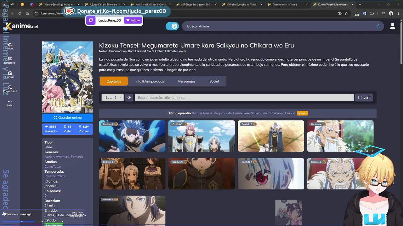Open the browser extensions puzzle icon
Screen dimensions: 403x226
[372, 13]
